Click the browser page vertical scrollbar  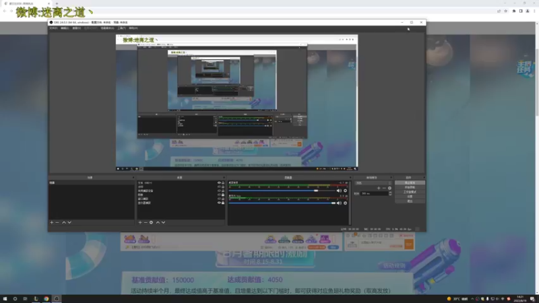[537, 82]
